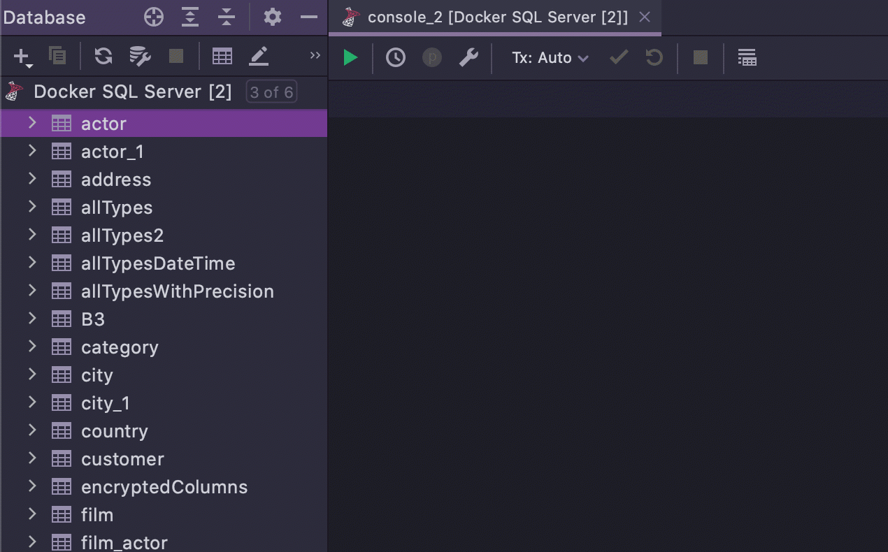
Task: Open data source properties icon
Action: (141, 57)
